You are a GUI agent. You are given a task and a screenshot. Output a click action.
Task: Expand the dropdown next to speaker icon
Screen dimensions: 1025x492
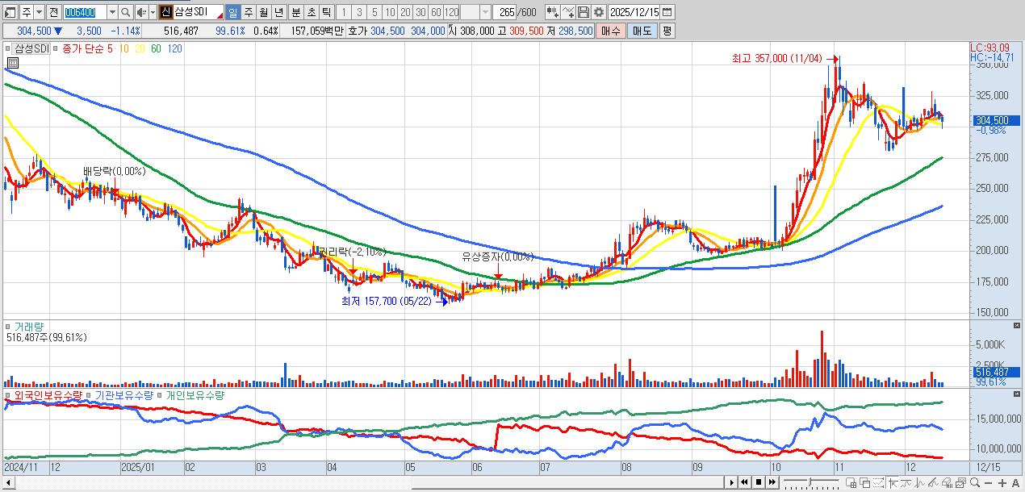click(152, 12)
